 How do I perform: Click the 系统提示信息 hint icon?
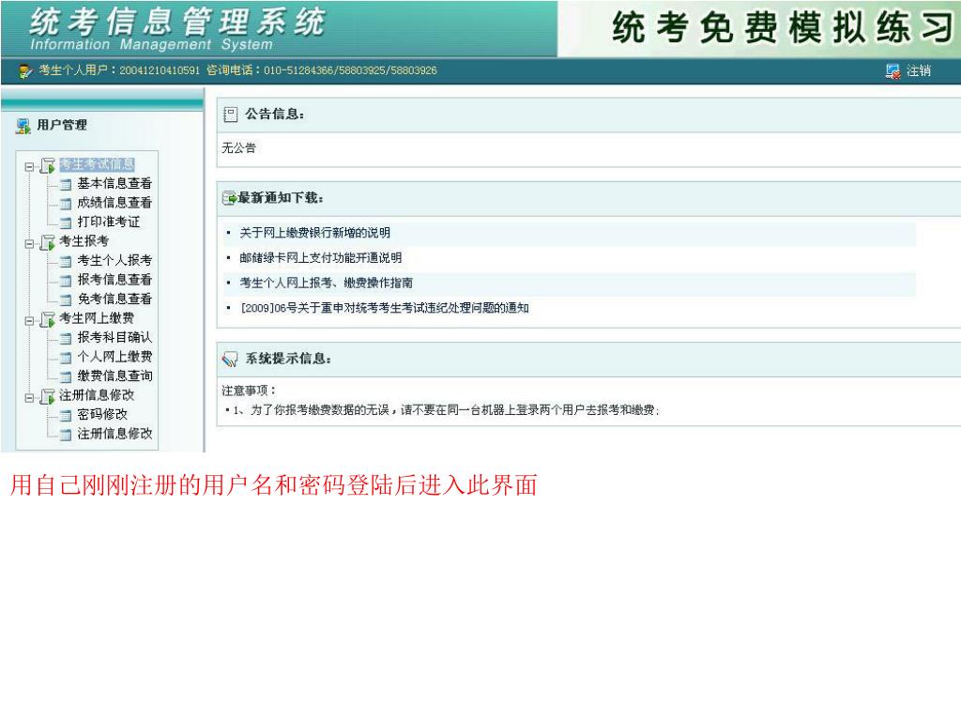point(230,360)
